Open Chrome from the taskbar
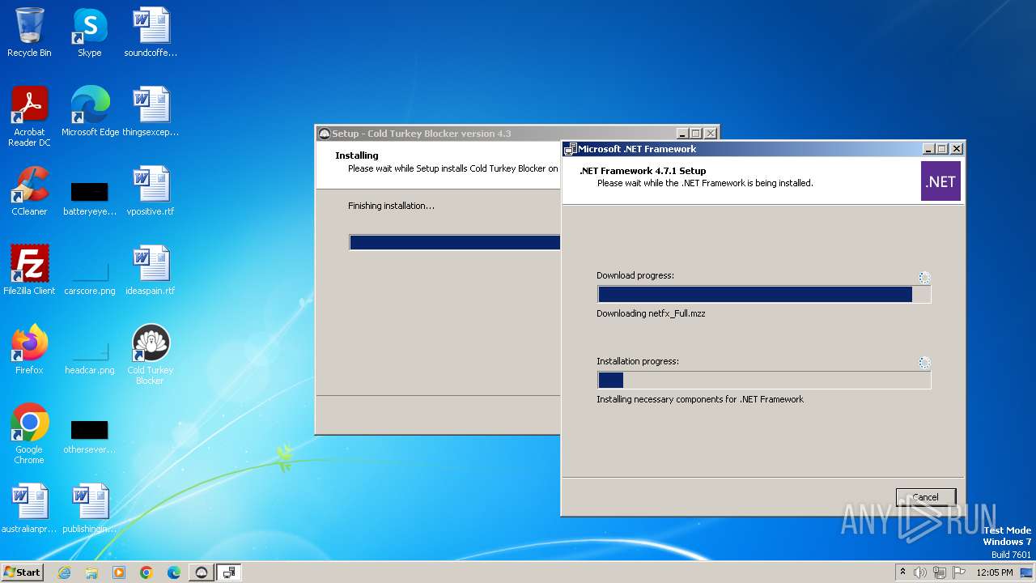The height and width of the screenshot is (583, 1036). [146, 572]
